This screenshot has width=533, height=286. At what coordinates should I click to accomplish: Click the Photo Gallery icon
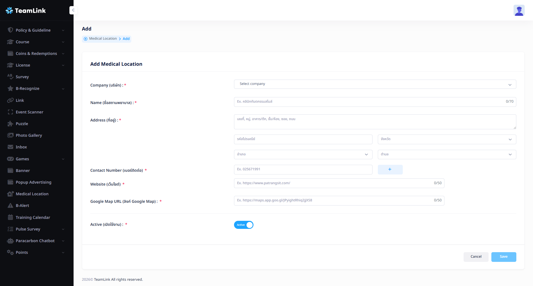click(x=10, y=135)
